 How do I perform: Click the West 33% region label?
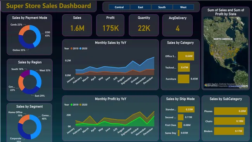[45, 70]
